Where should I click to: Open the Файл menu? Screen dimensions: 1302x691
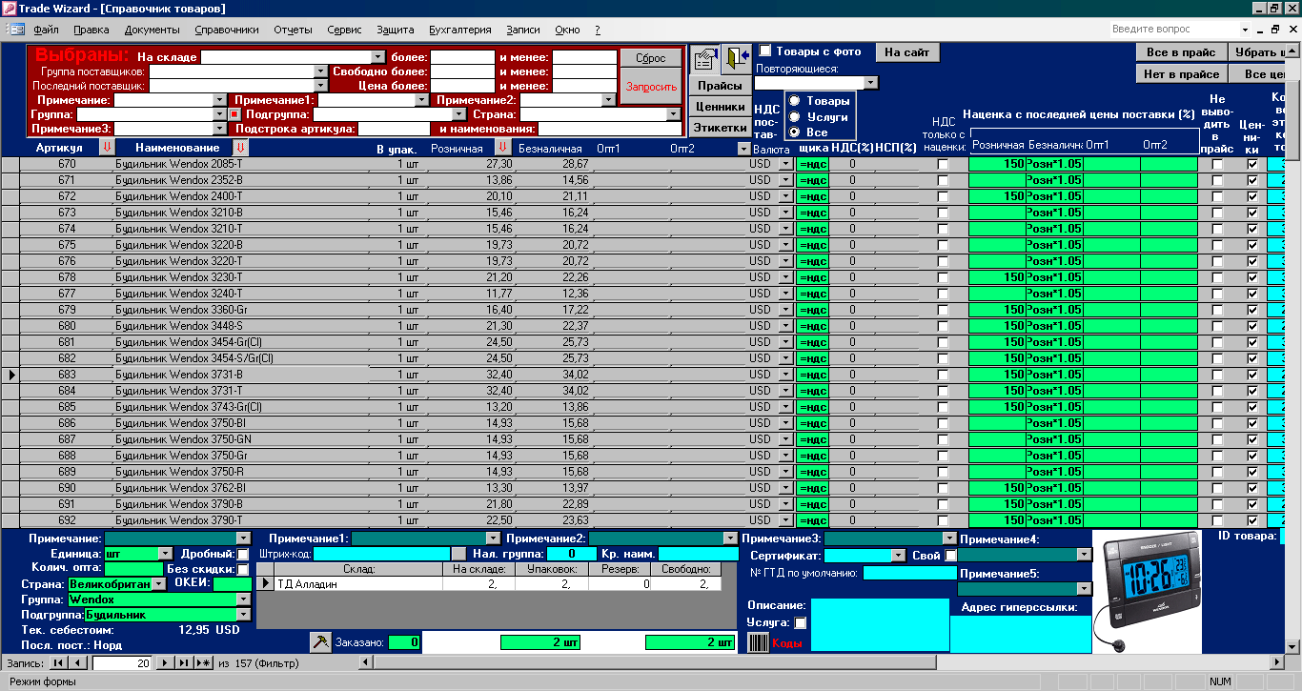(x=46, y=30)
